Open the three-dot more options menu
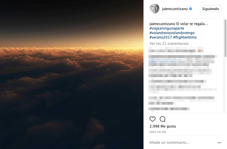227x149 pixels. coord(219,143)
